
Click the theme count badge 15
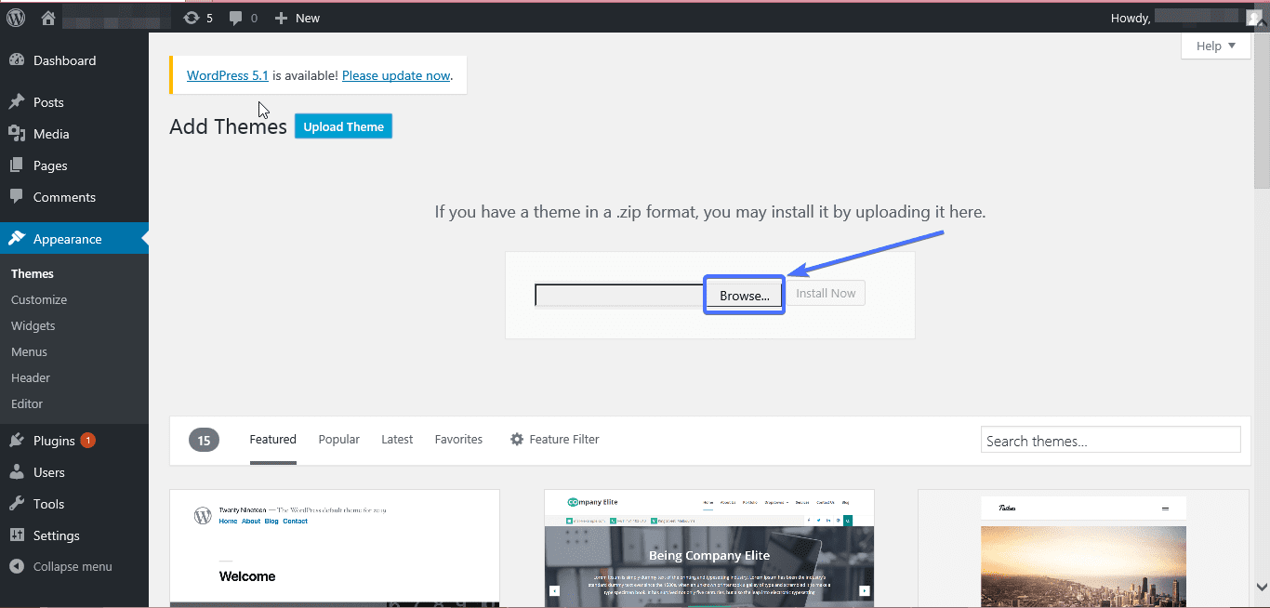click(204, 440)
